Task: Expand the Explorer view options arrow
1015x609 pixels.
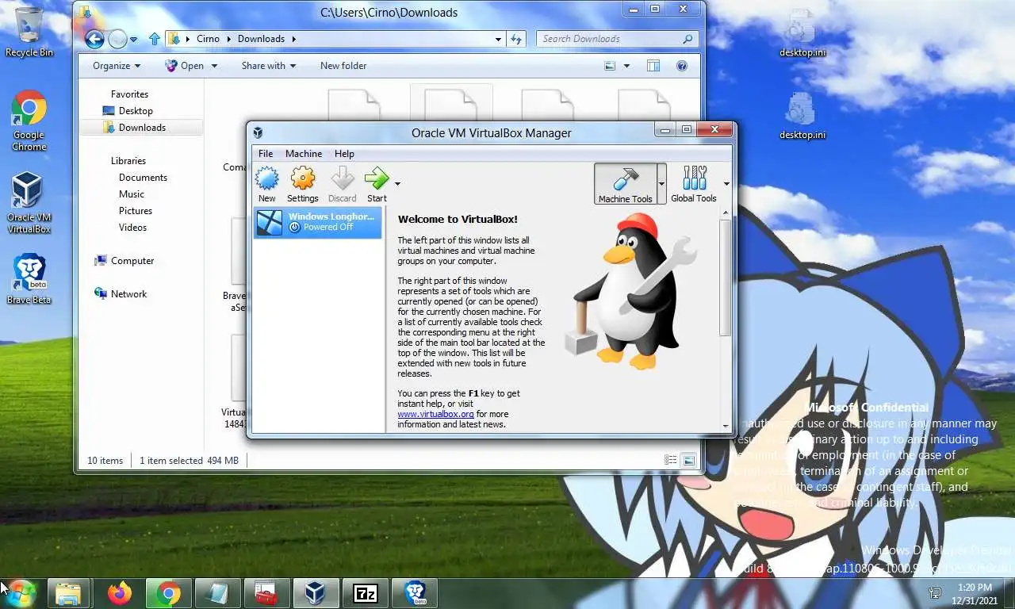Action: pos(626,66)
